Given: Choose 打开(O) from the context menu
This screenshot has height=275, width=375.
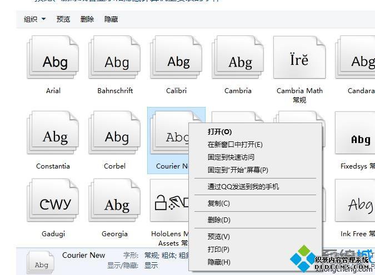Looking at the screenshot, I should coord(256,132).
